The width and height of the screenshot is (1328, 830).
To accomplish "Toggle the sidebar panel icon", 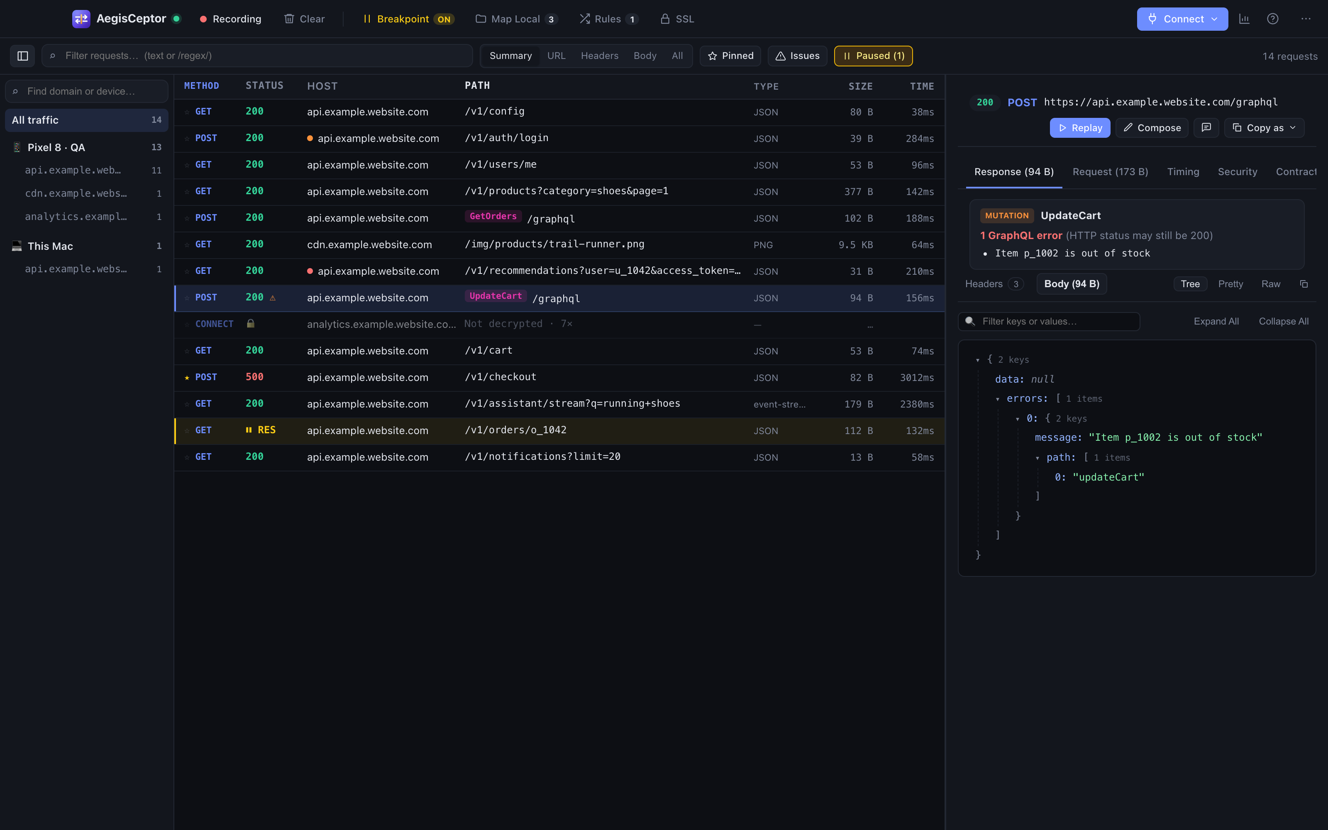I will (22, 56).
